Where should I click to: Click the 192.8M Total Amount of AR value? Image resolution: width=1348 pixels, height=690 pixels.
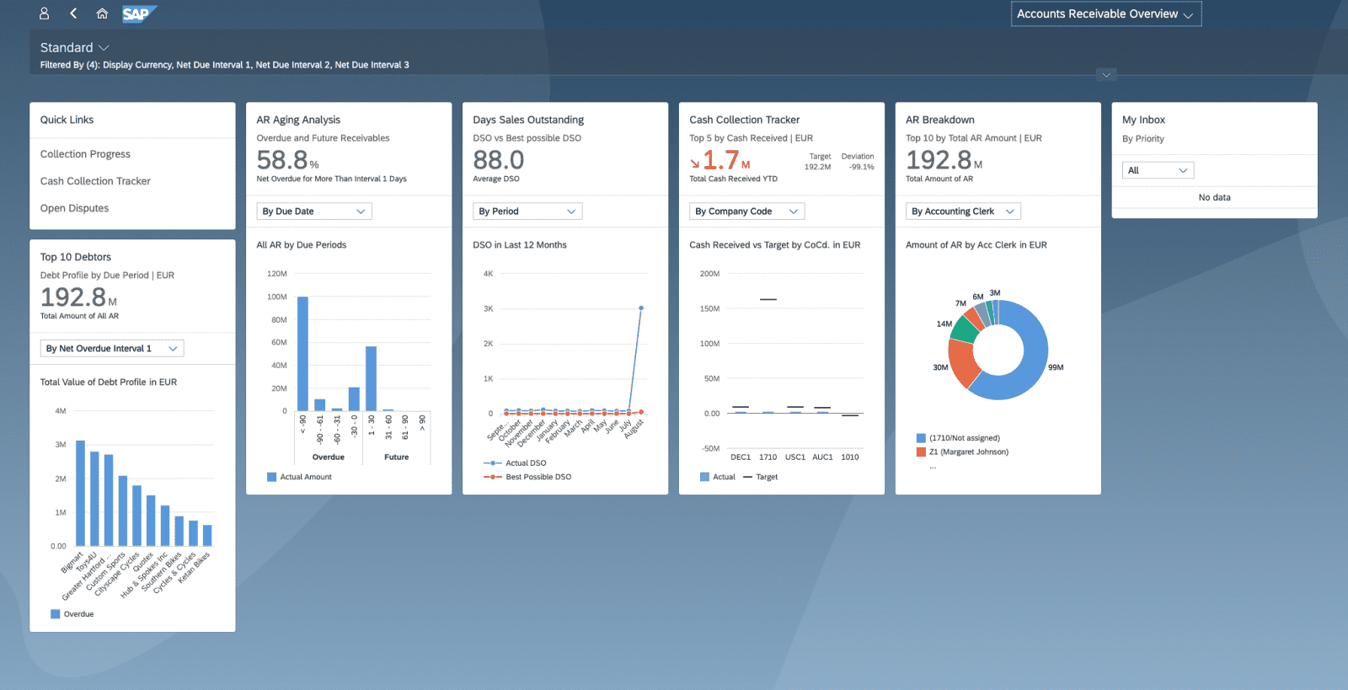(944, 160)
